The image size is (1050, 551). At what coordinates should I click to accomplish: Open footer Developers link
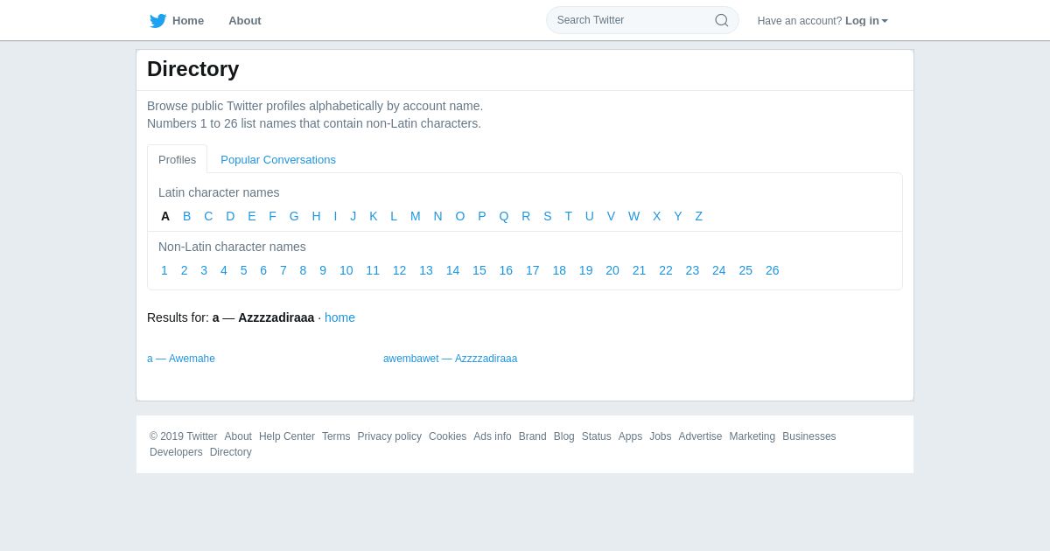[176, 452]
